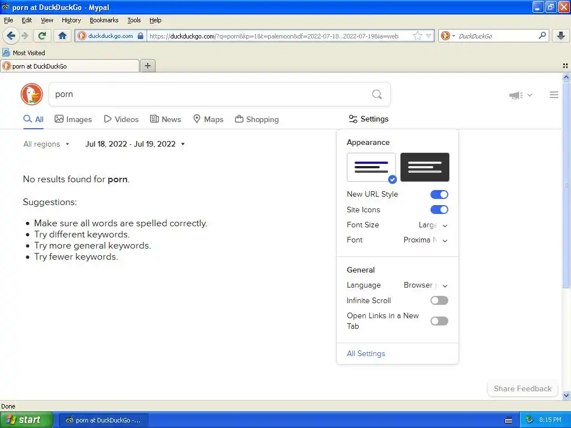Close the Settings dropdown panel
Image resolution: width=571 pixels, height=428 pixels.
pyautogui.click(x=369, y=119)
